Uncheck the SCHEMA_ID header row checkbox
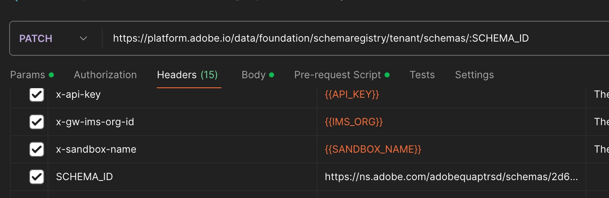The image size is (609, 198). coord(37,177)
